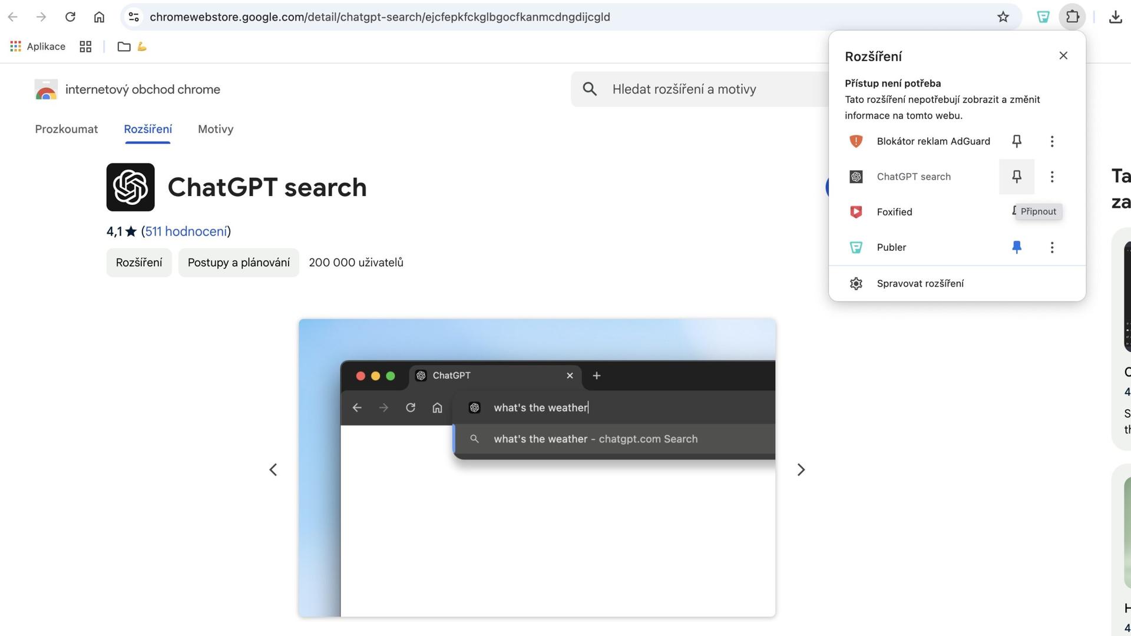Click the AdGuard shield icon in list
This screenshot has width=1131, height=636.
click(856, 141)
